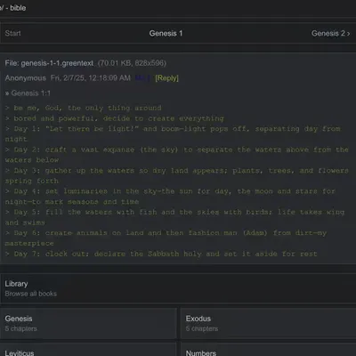Open the blue post number link
Viewport: 356px width, 356px height.
(x=140, y=78)
